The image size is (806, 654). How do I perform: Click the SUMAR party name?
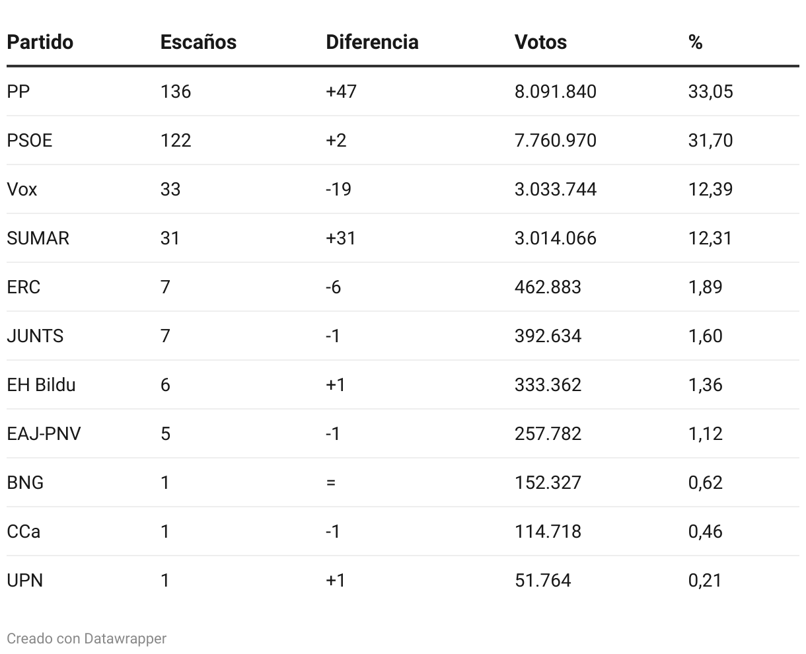38,238
